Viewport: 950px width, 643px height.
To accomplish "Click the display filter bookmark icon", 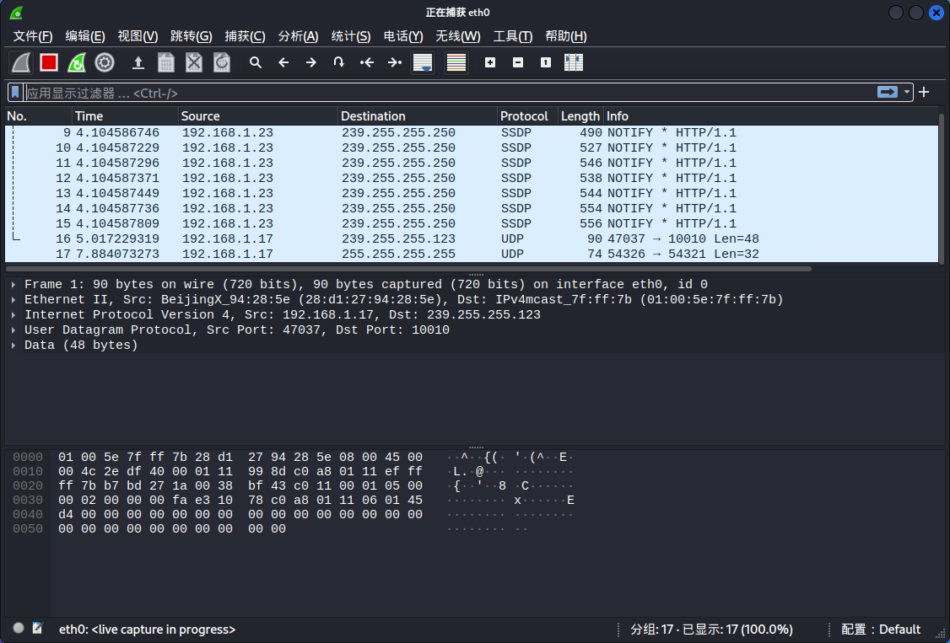I will [16, 93].
